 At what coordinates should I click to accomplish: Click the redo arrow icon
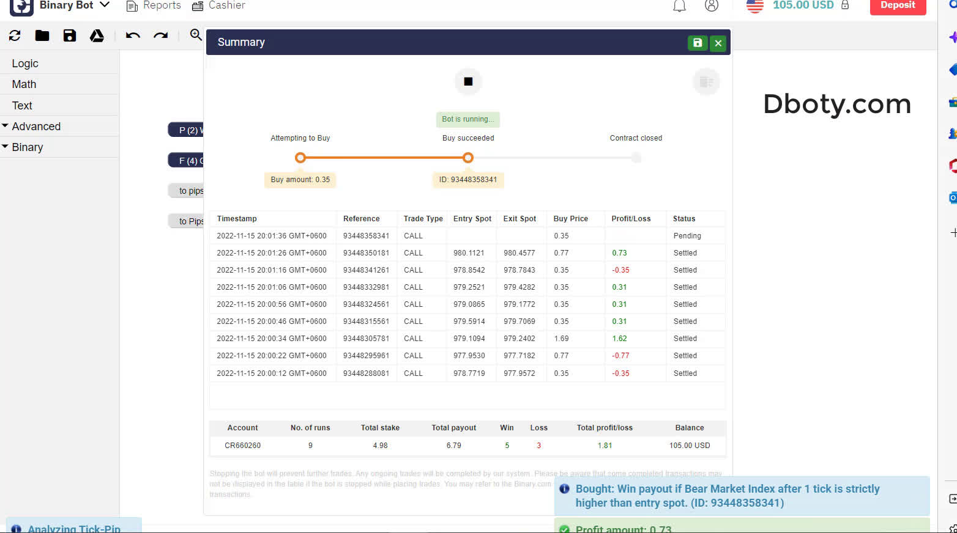[x=160, y=36]
